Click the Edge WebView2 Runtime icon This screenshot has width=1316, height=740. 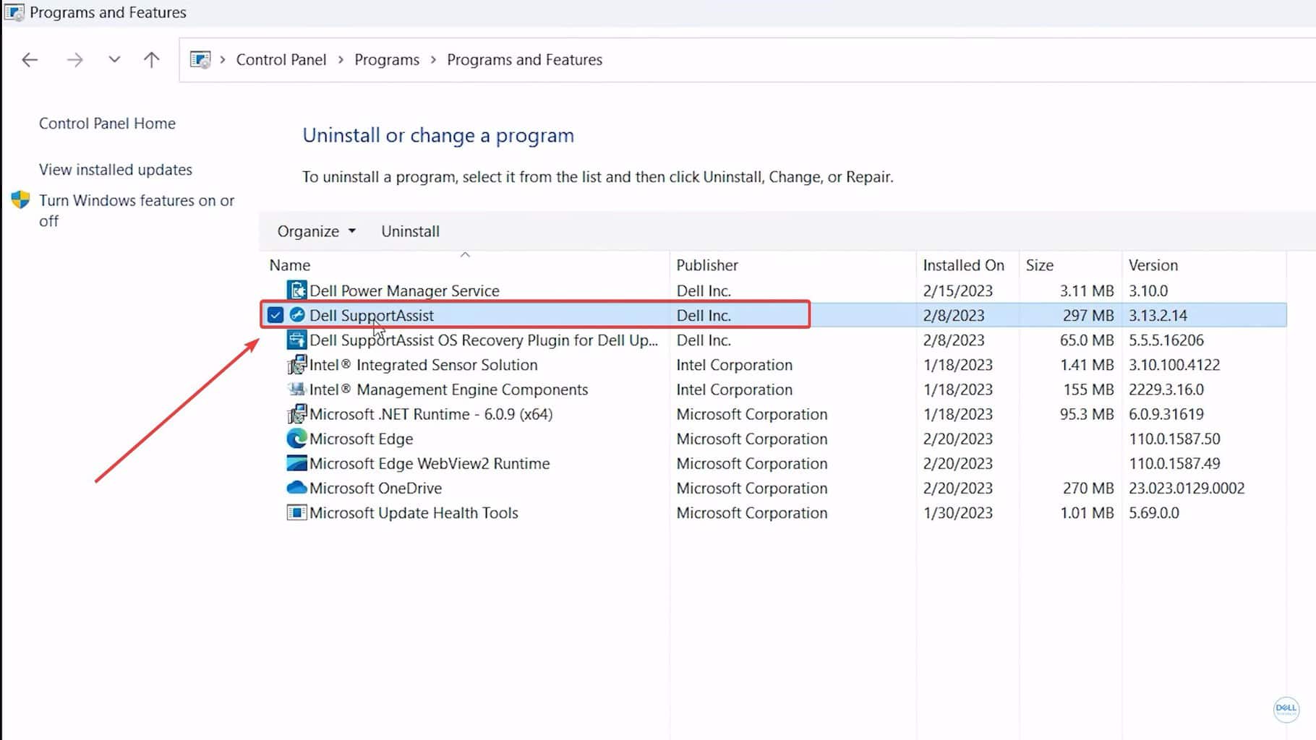click(x=296, y=463)
